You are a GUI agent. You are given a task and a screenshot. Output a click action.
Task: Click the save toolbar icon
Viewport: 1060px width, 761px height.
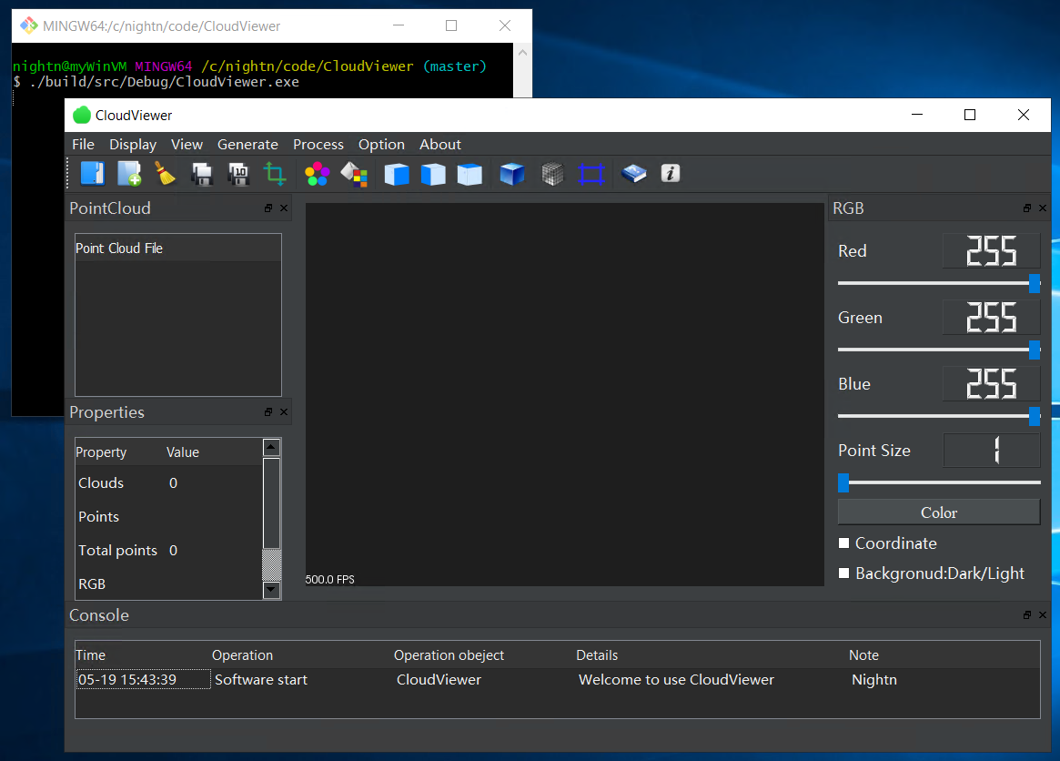point(202,173)
